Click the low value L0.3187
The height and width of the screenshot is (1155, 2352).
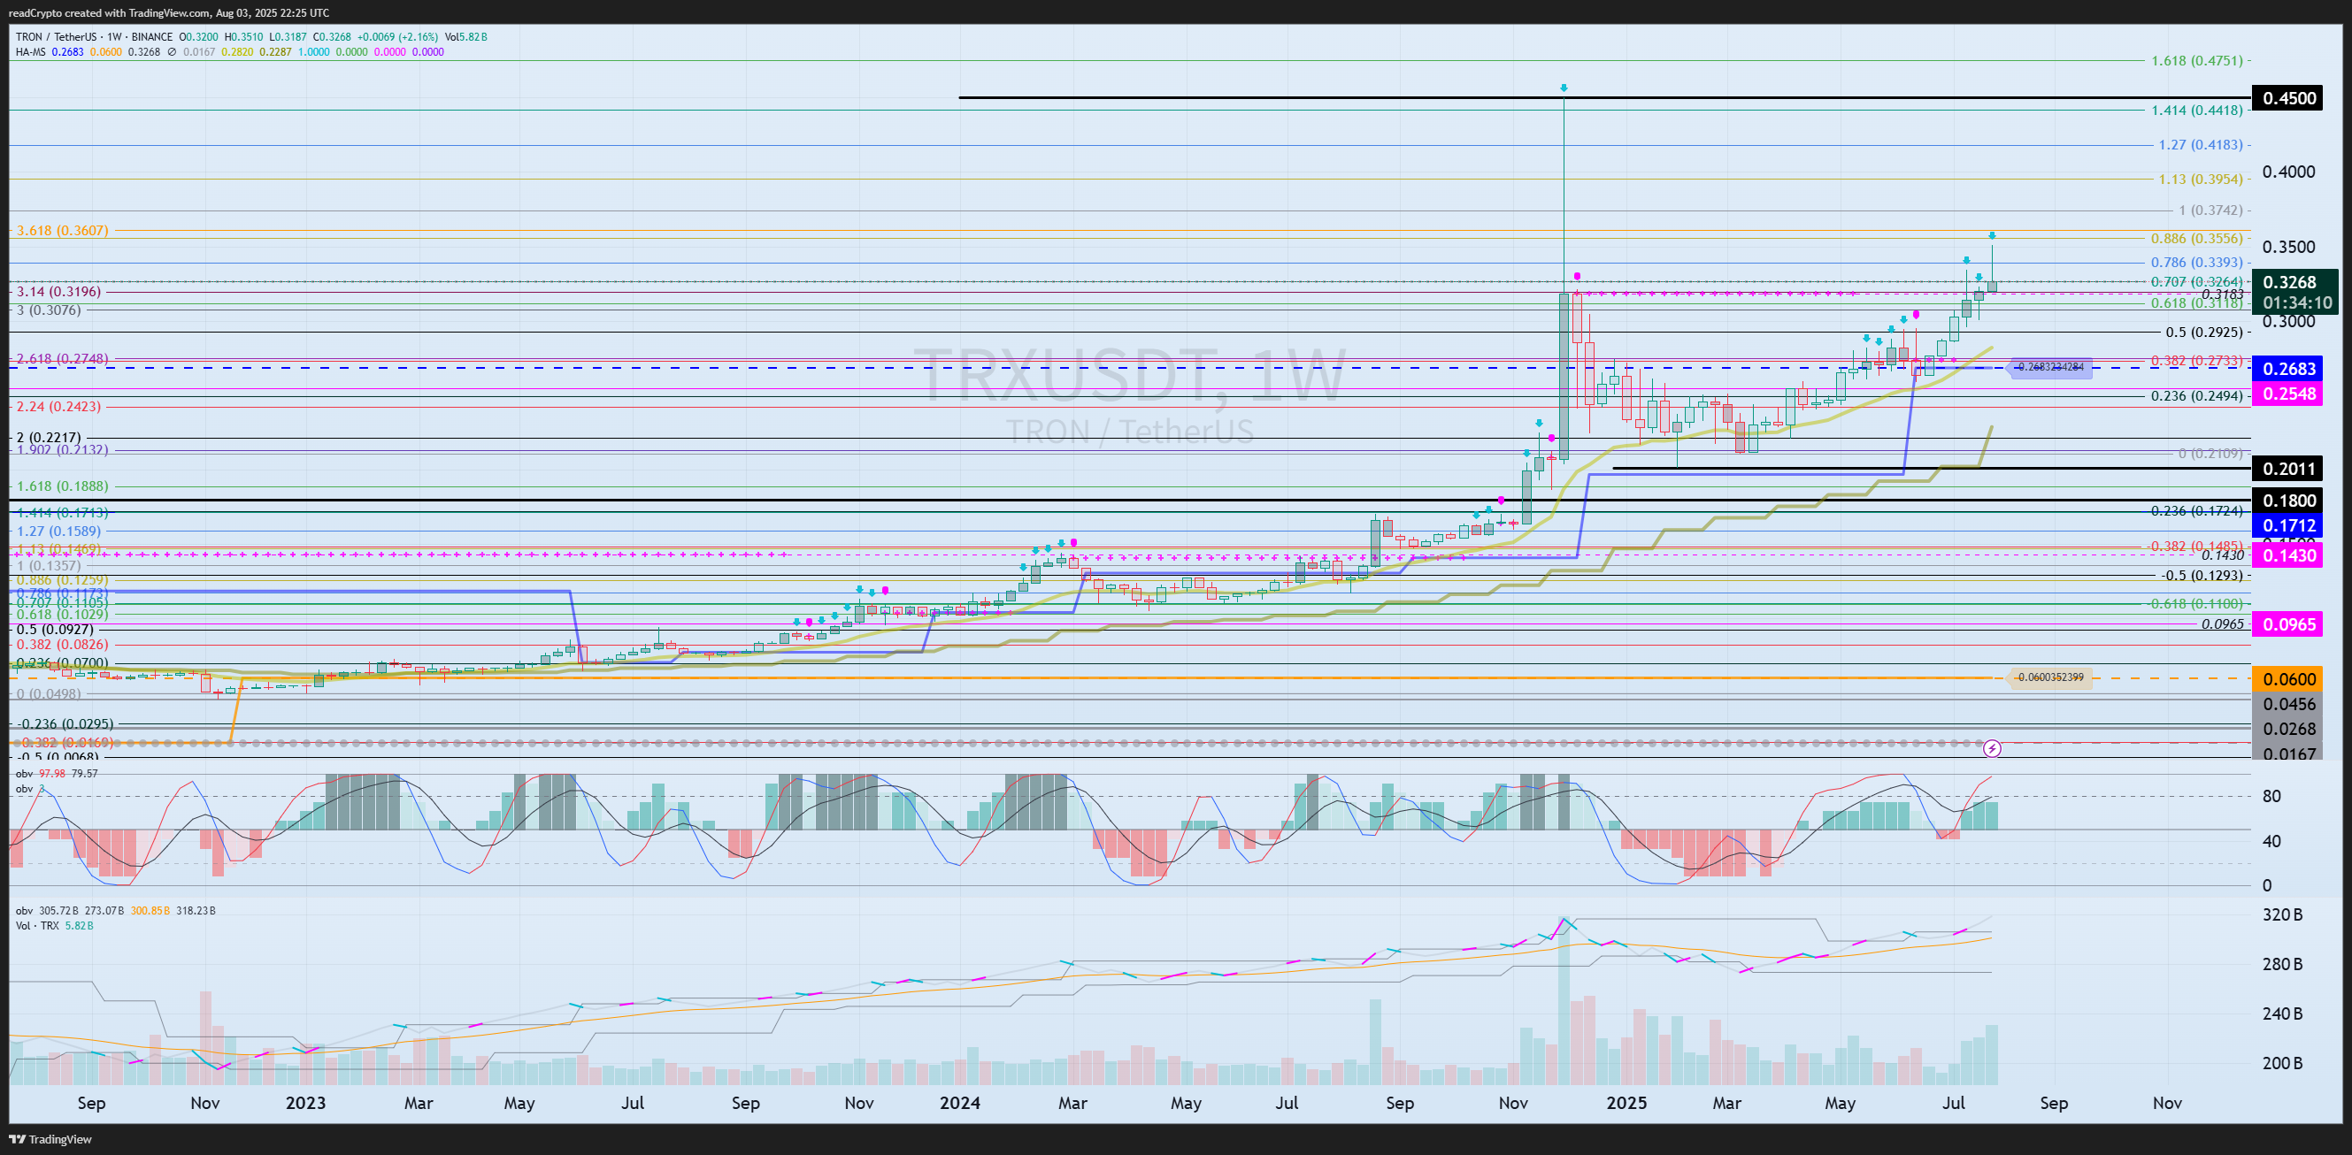click(x=288, y=37)
